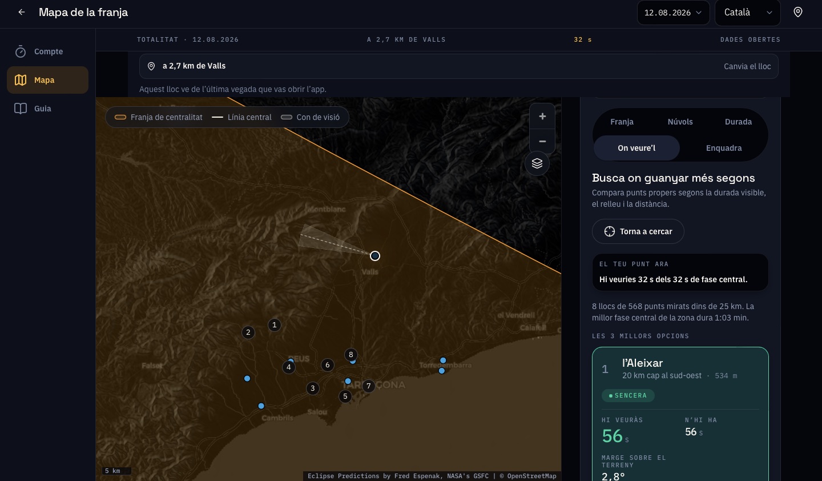Click the location pin icon in header

tap(798, 12)
